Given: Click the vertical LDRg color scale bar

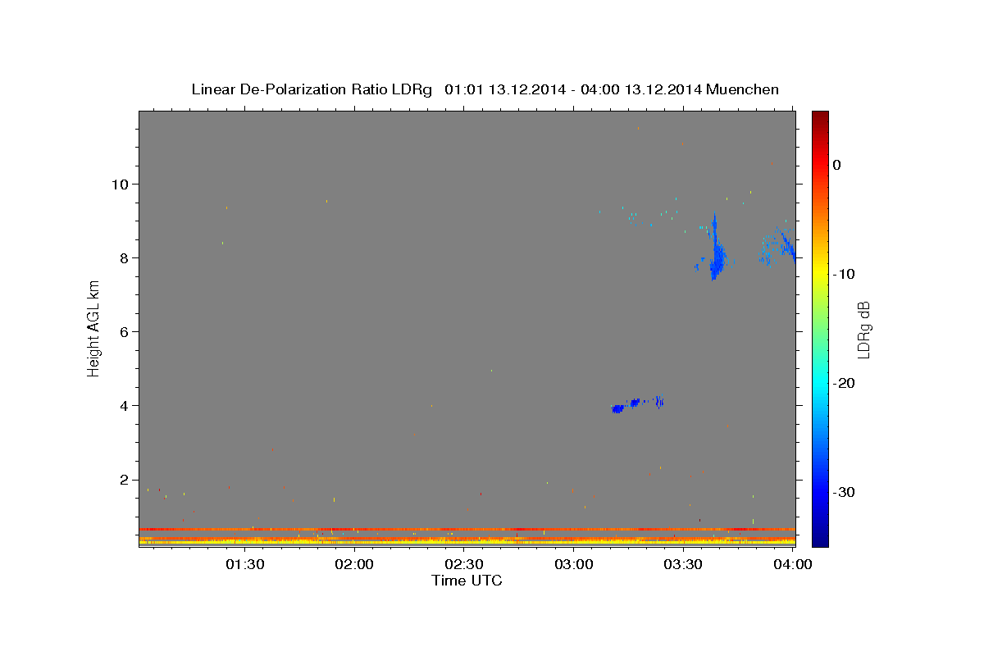Looking at the screenshot, I should (820, 328).
